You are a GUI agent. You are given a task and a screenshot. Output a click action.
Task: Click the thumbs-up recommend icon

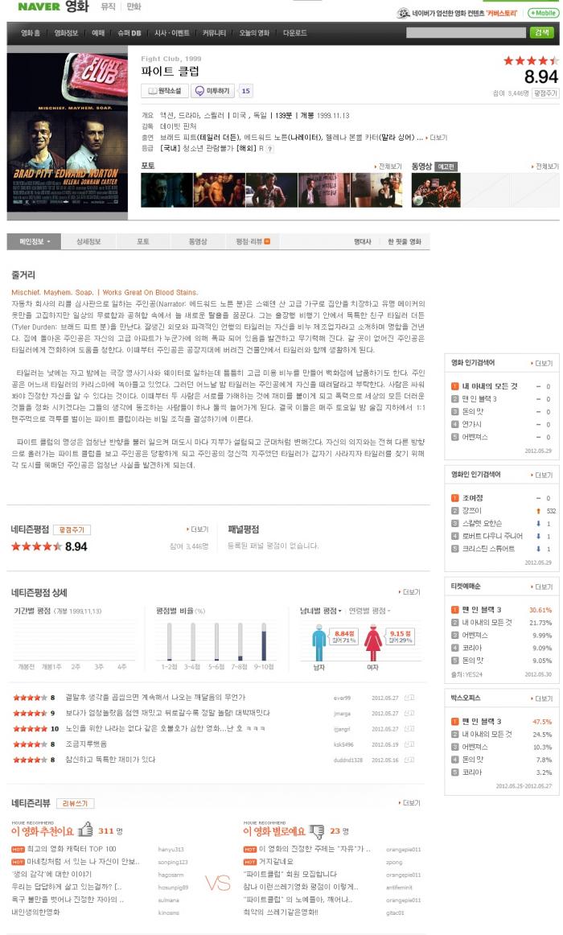[85, 830]
